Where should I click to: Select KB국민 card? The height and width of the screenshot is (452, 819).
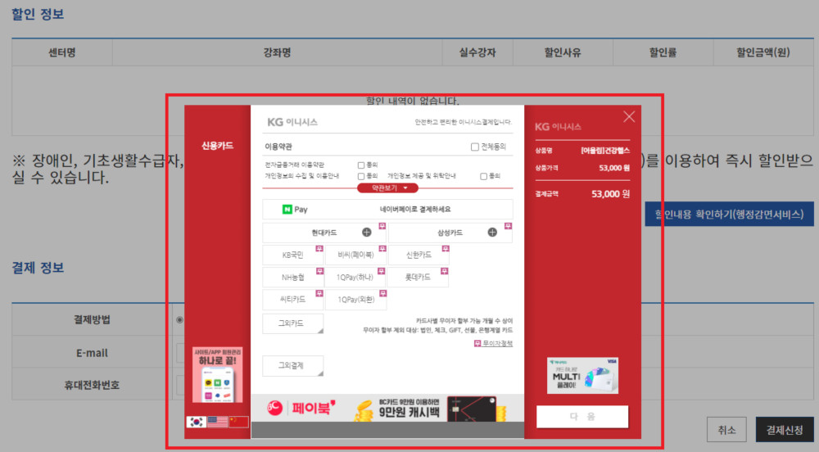pos(292,255)
